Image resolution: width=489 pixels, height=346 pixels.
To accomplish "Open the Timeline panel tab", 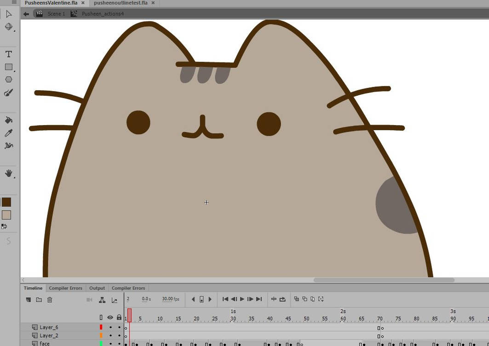I will (33, 288).
